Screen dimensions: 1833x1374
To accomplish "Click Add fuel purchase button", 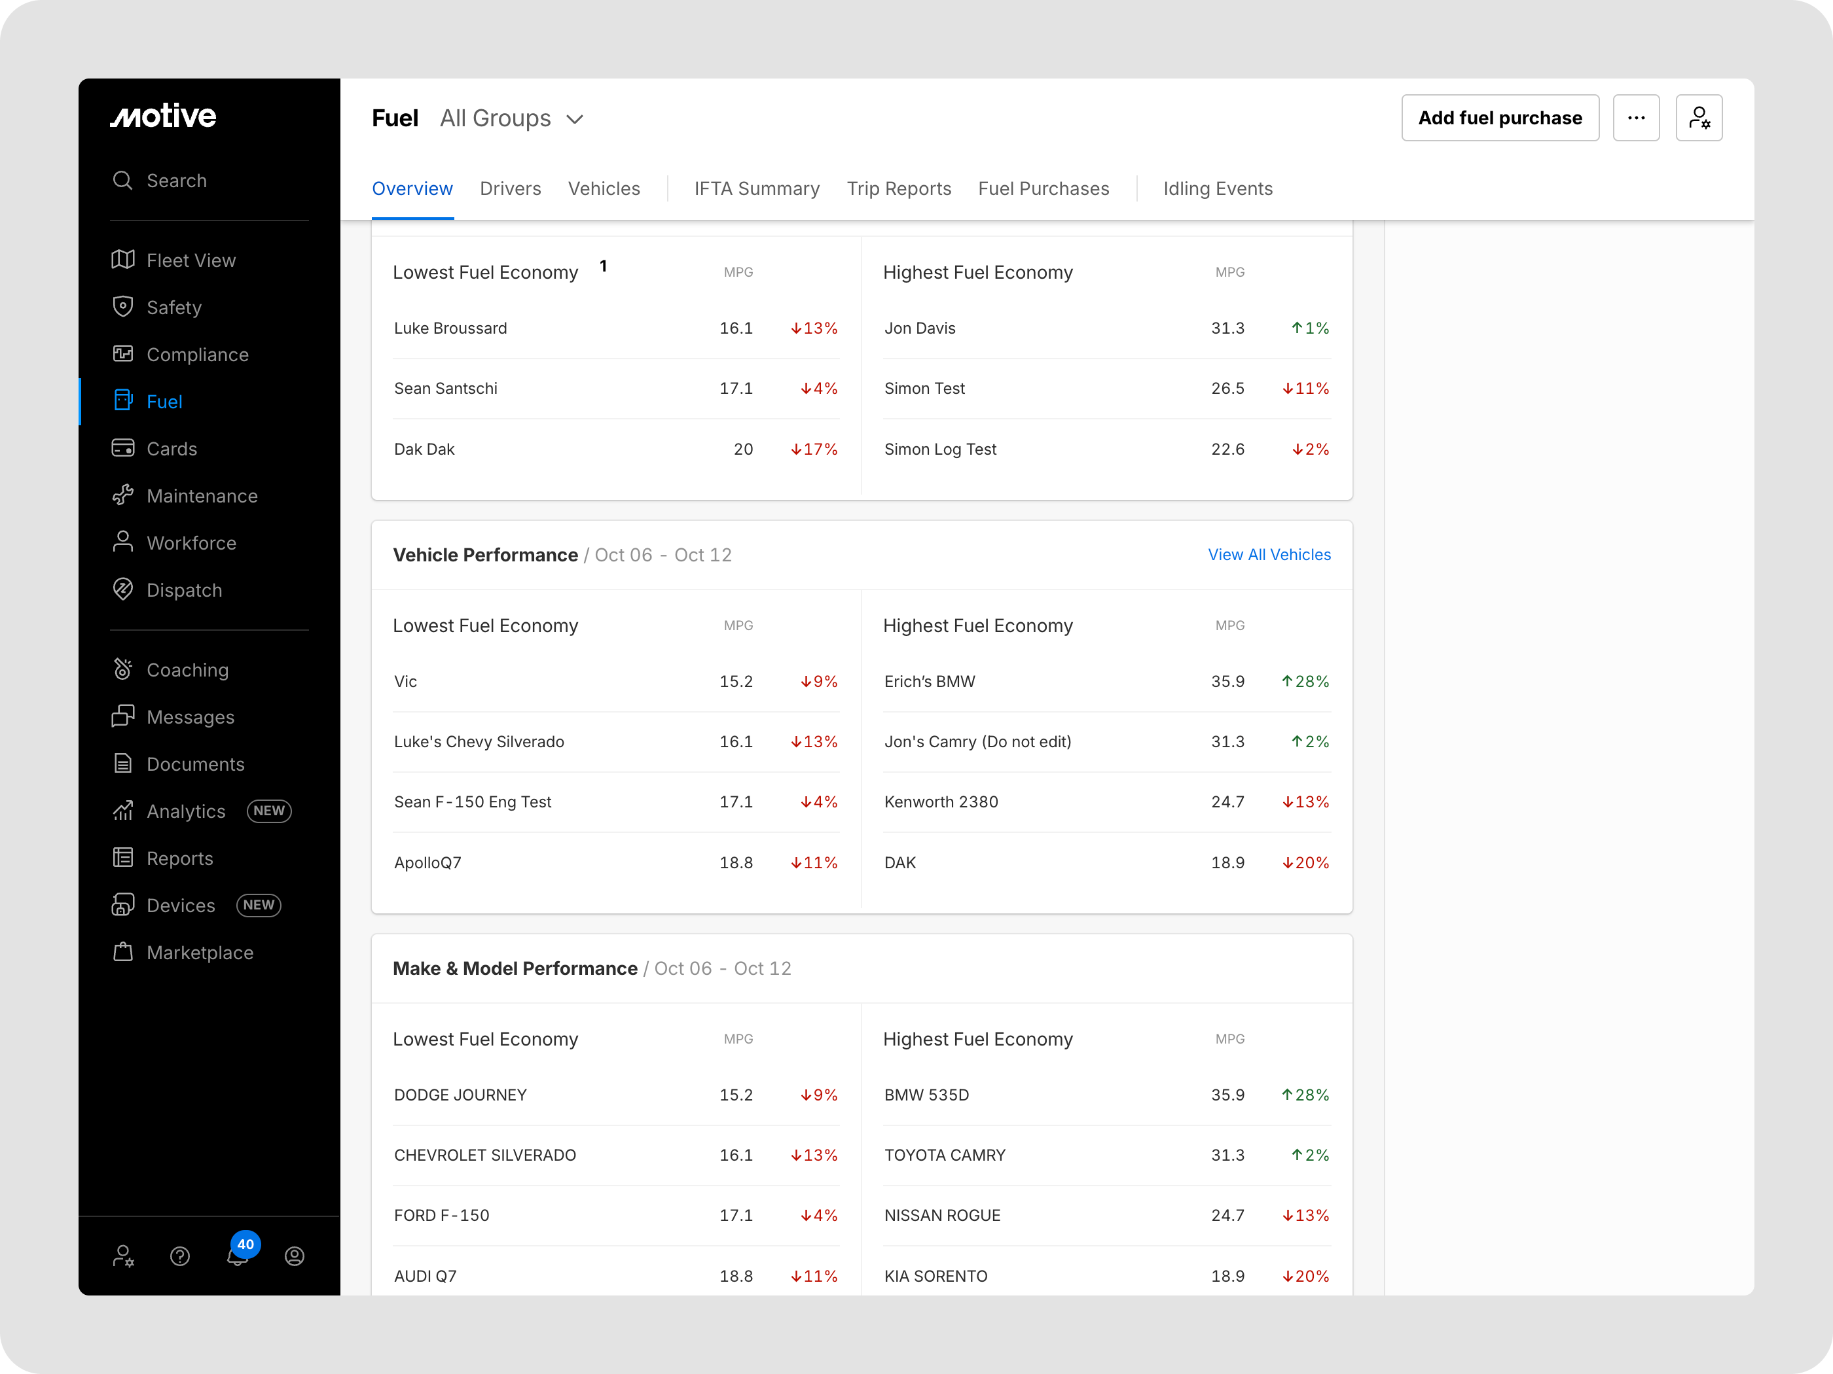I will point(1499,118).
